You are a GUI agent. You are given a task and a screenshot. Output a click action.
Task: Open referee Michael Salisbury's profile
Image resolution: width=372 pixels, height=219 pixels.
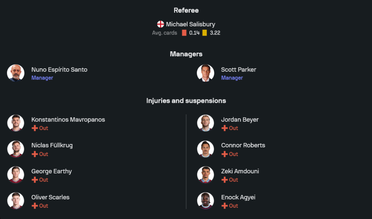(190, 24)
